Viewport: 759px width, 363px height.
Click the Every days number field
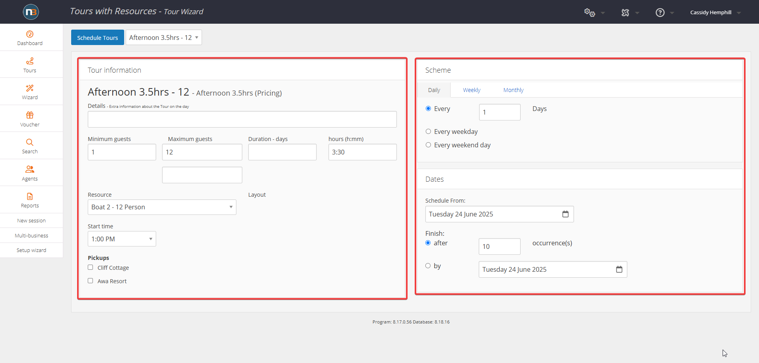click(500, 112)
